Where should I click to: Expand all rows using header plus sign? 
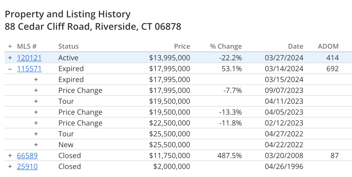(x=10, y=47)
